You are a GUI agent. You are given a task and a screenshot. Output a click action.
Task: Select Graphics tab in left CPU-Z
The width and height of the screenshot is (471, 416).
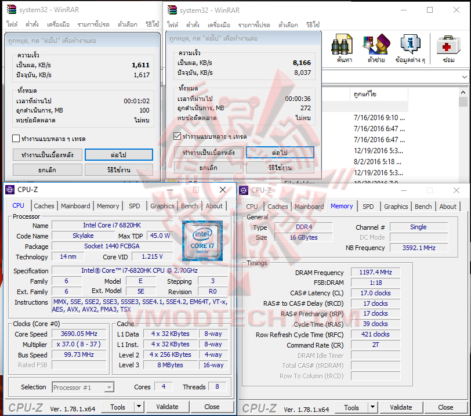[162, 206]
